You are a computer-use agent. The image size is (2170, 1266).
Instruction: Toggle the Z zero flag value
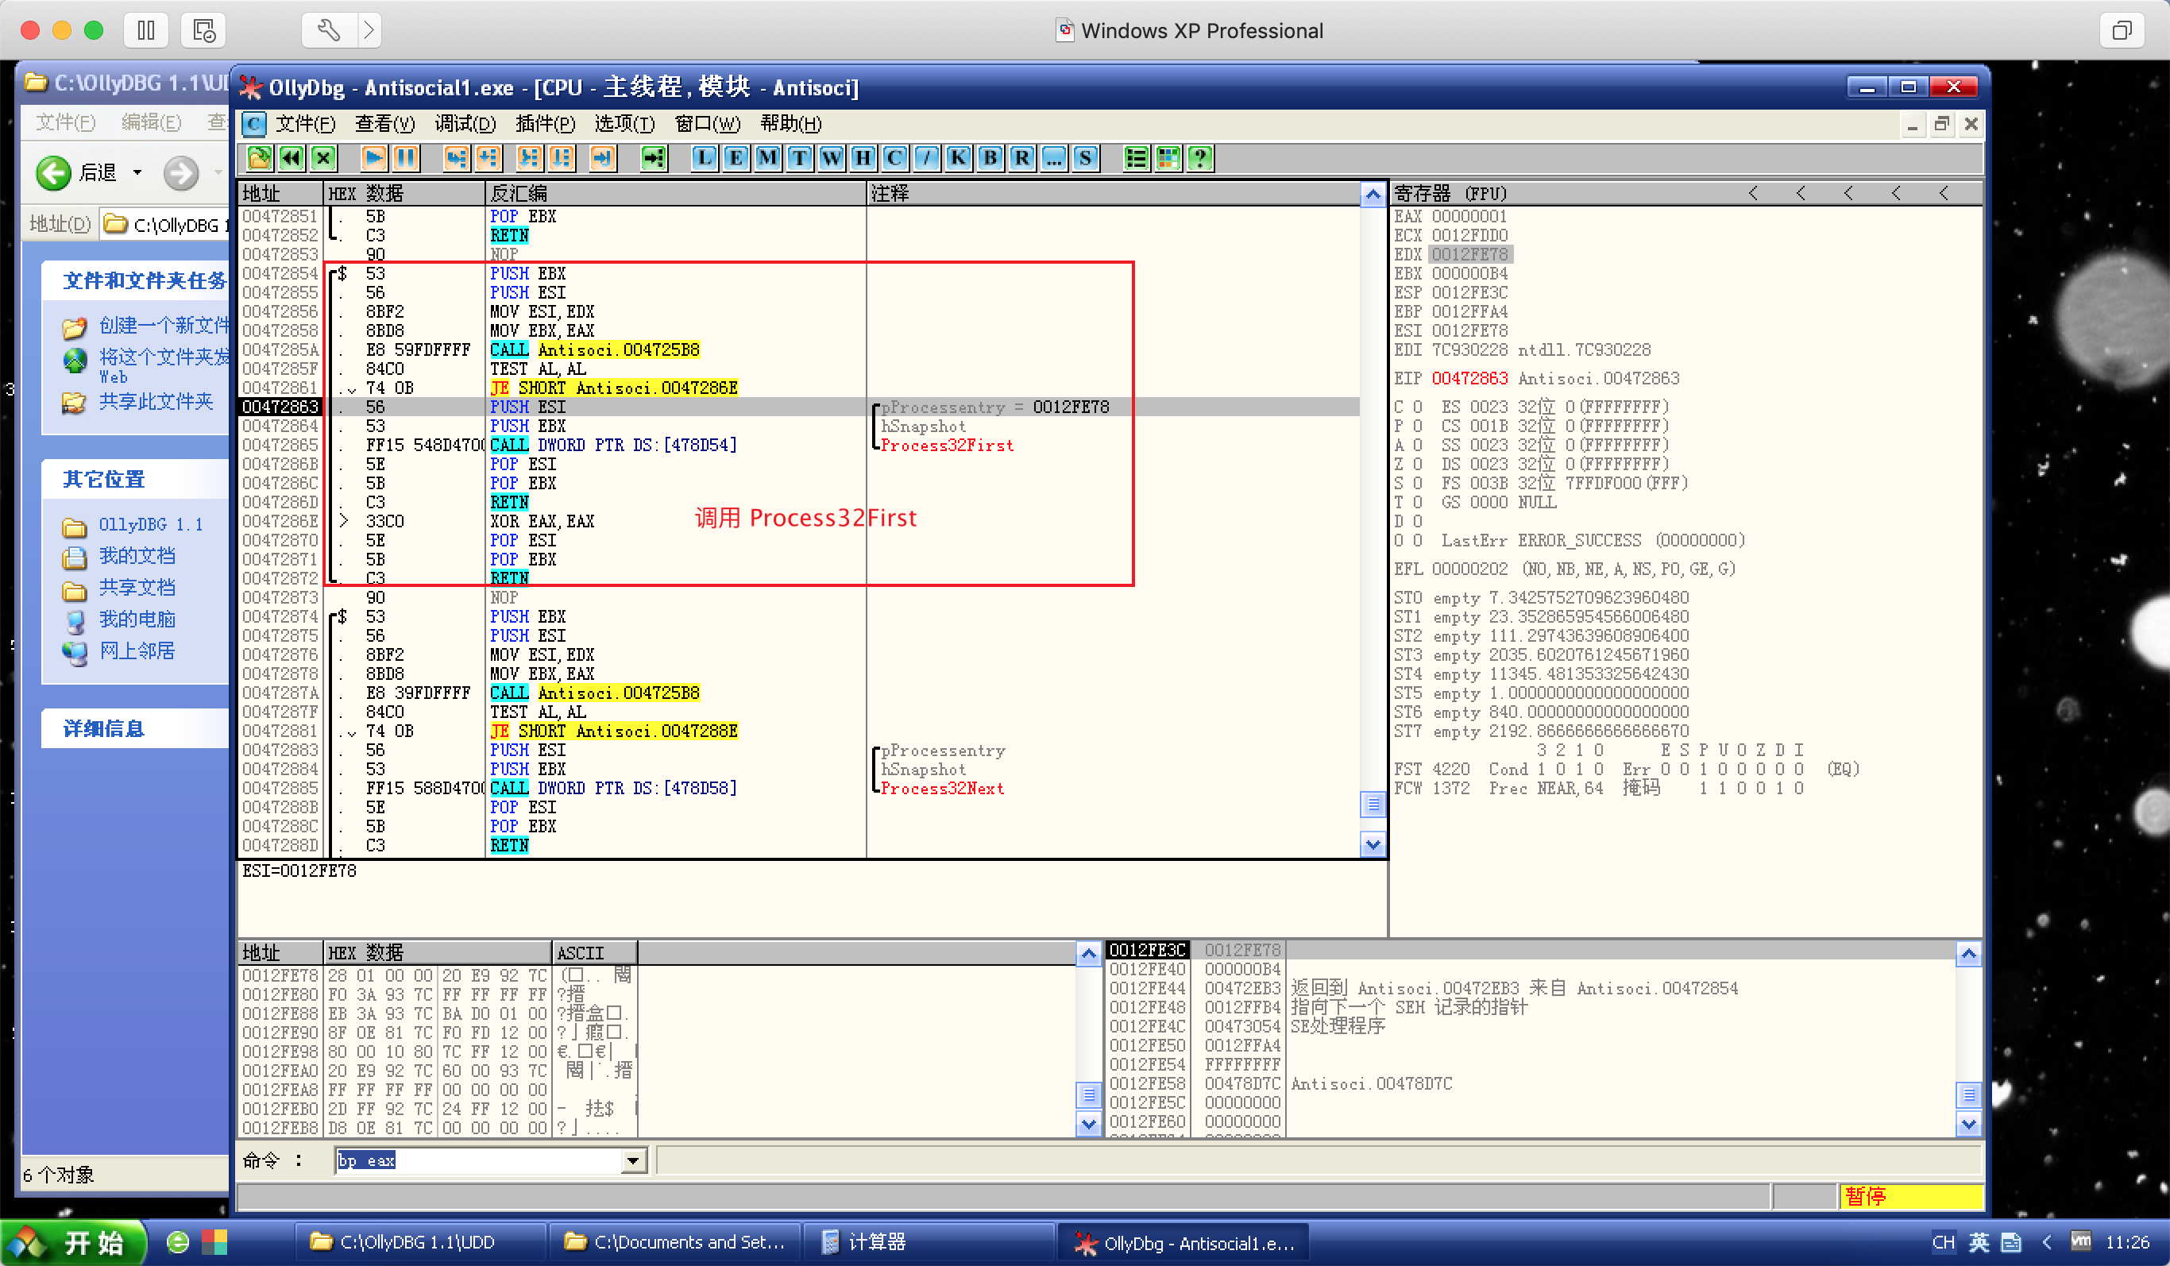[1417, 464]
